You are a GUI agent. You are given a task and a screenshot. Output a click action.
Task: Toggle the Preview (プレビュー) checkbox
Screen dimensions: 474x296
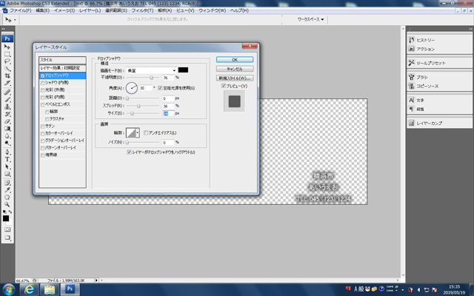click(223, 86)
